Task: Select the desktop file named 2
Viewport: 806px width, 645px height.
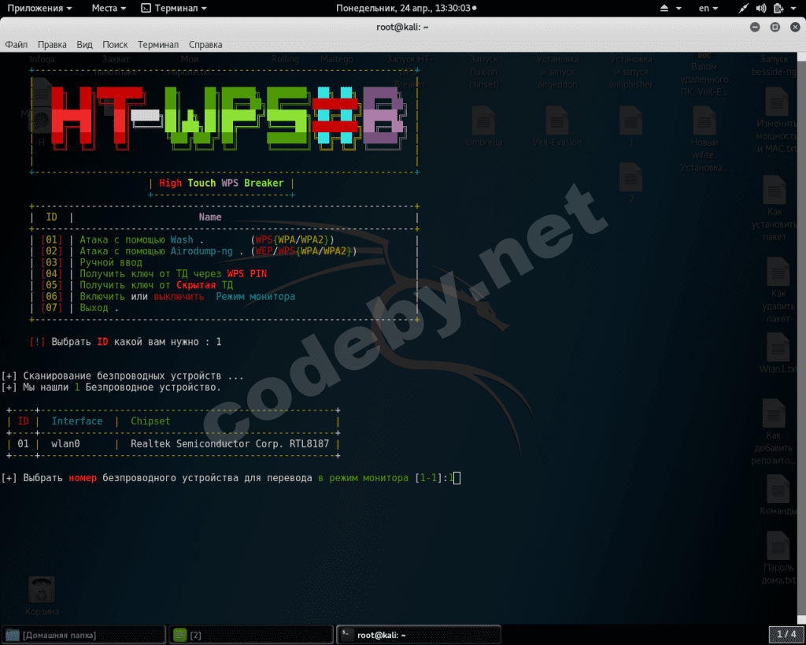Action: [x=630, y=183]
